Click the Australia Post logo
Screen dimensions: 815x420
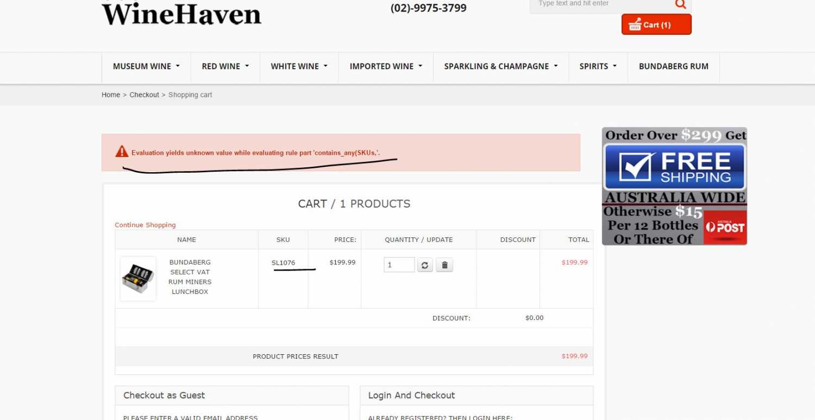(x=725, y=227)
